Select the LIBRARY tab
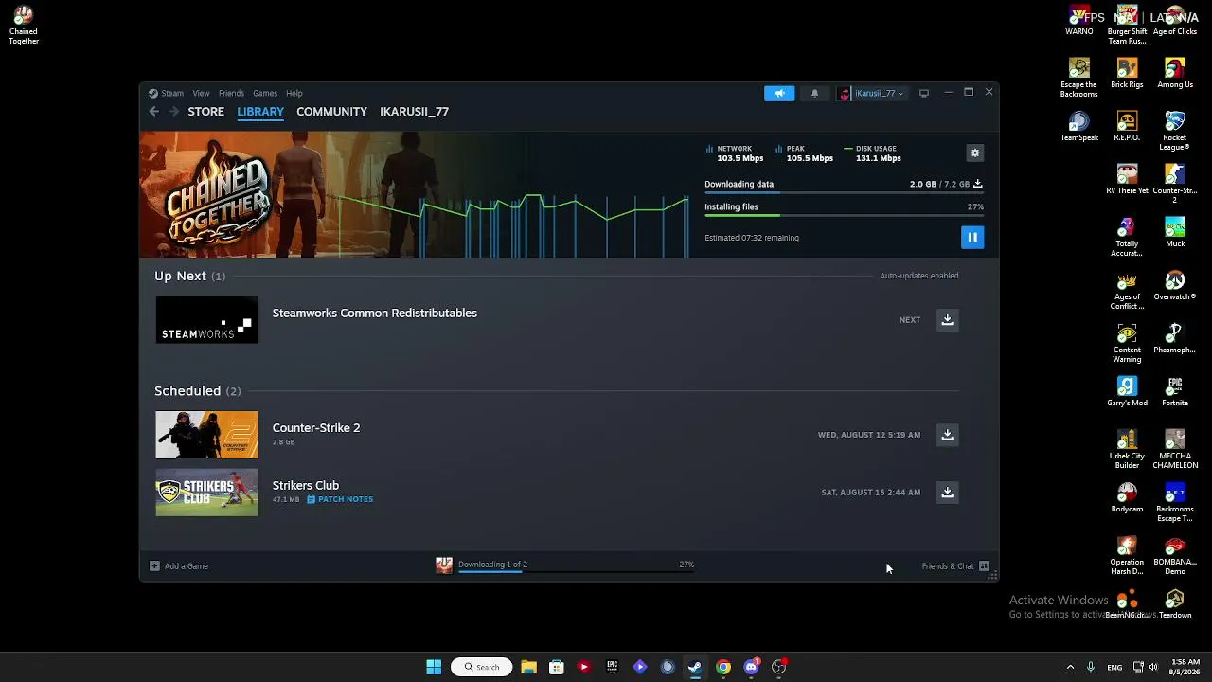 point(260,112)
